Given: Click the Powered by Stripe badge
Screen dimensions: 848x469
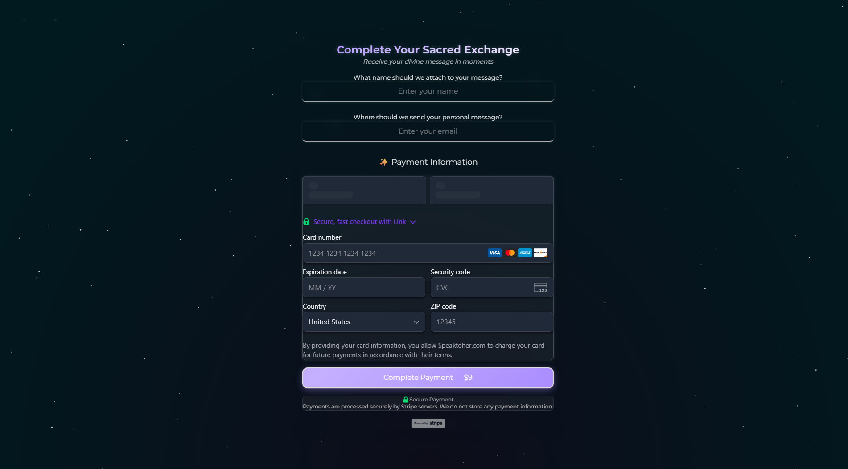Looking at the screenshot, I should pos(428,423).
